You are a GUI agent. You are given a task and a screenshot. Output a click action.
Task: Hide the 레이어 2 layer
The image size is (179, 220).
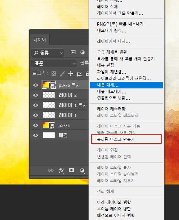(35, 95)
